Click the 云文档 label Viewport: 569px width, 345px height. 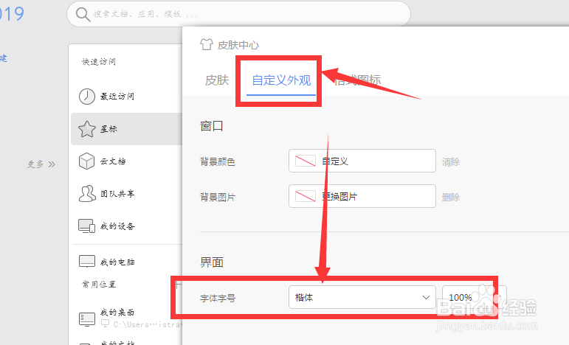tap(113, 161)
